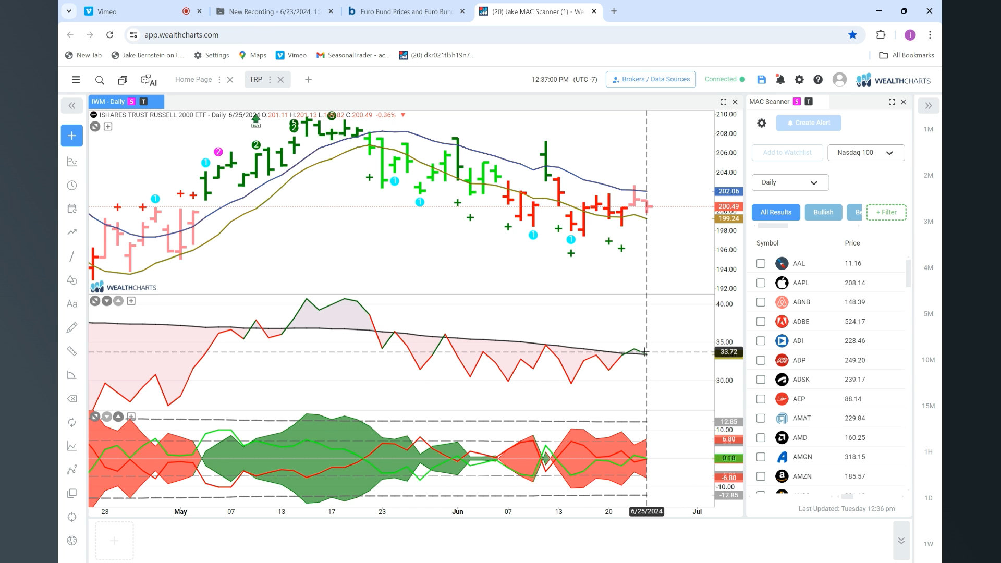Collapse the left toolbar double chevron

tap(72, 106)
